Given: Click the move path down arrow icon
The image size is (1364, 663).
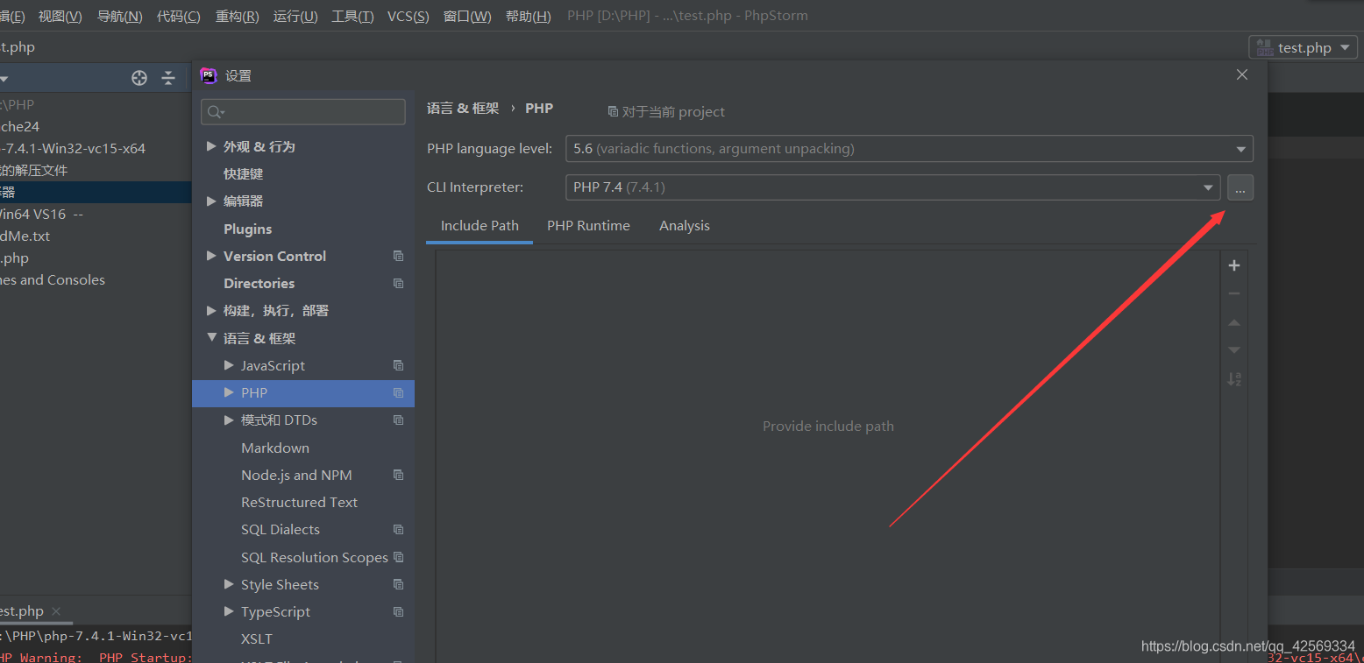Looking at the screenshot, I should (x=1234, y=350).
